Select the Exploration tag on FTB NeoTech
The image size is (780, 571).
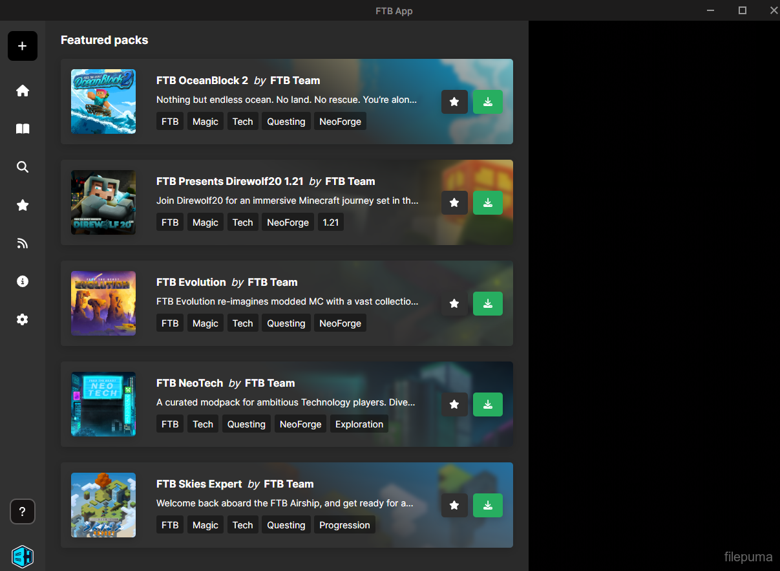[x=359, y=424]
